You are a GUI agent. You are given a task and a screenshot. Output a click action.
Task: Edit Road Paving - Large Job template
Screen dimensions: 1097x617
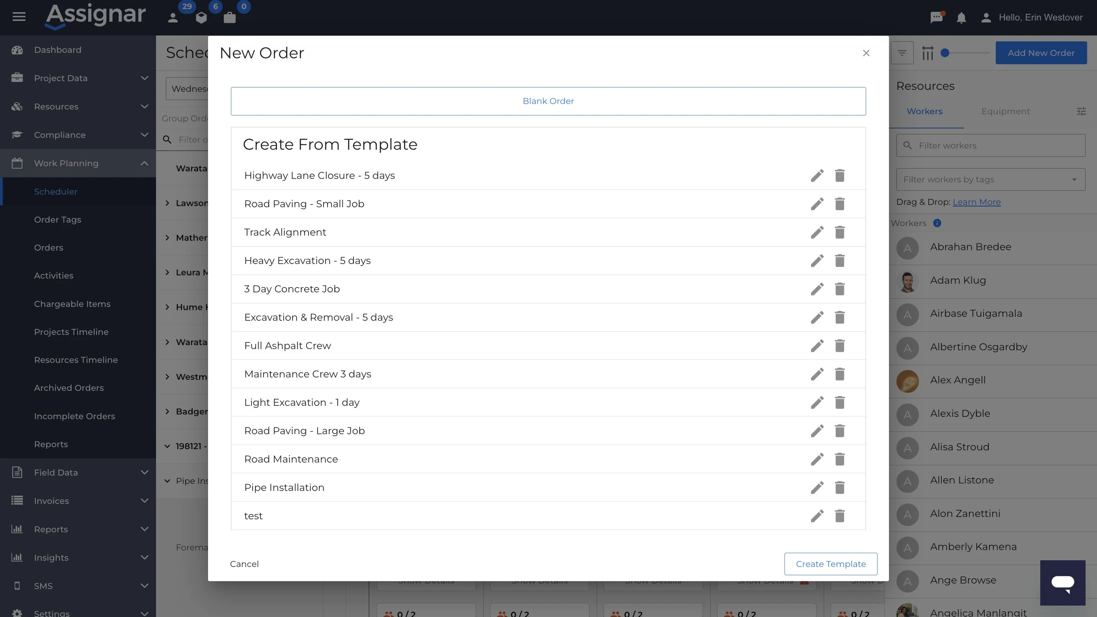point(817,431)
